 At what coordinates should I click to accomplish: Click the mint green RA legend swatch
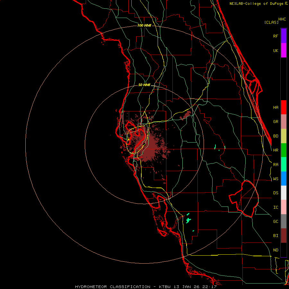coord(284,164)
